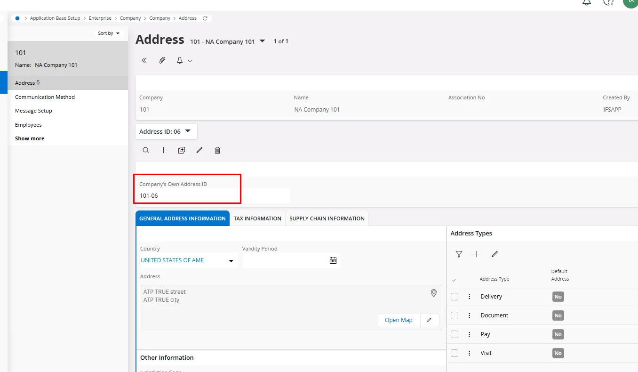Image resolution: width=638 pixels, height=372 pixels.
Task: Edit Address Types with the pencil icon
Action: coord(494,254)
